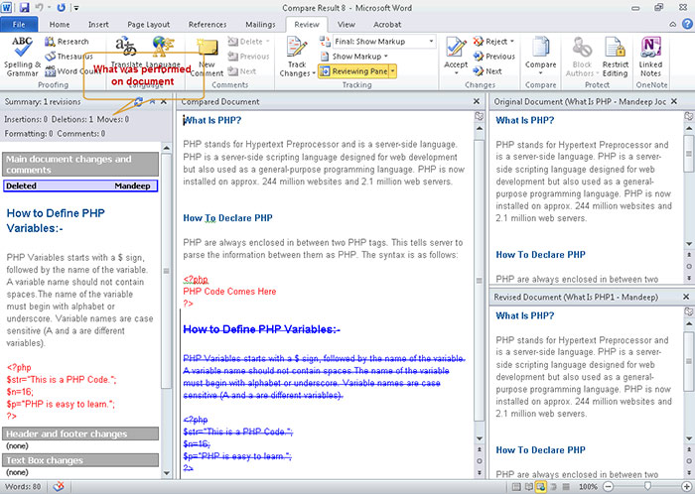
Task: Expand Show Markup menu
Action: [353, 57]
